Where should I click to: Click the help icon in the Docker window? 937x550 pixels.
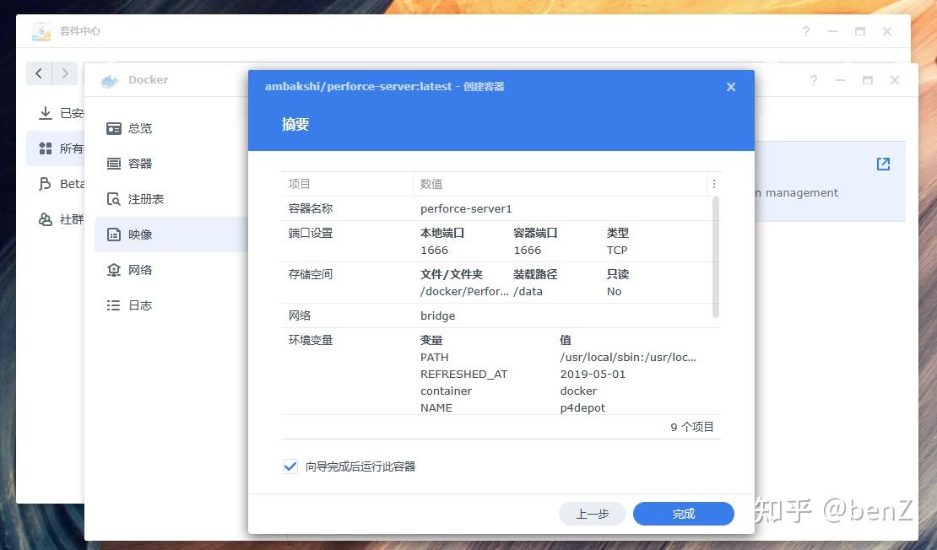tap(813, 80)
